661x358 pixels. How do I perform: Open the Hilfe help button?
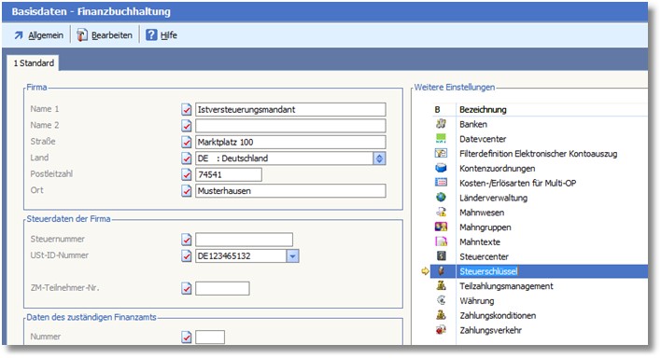(162, 35)
